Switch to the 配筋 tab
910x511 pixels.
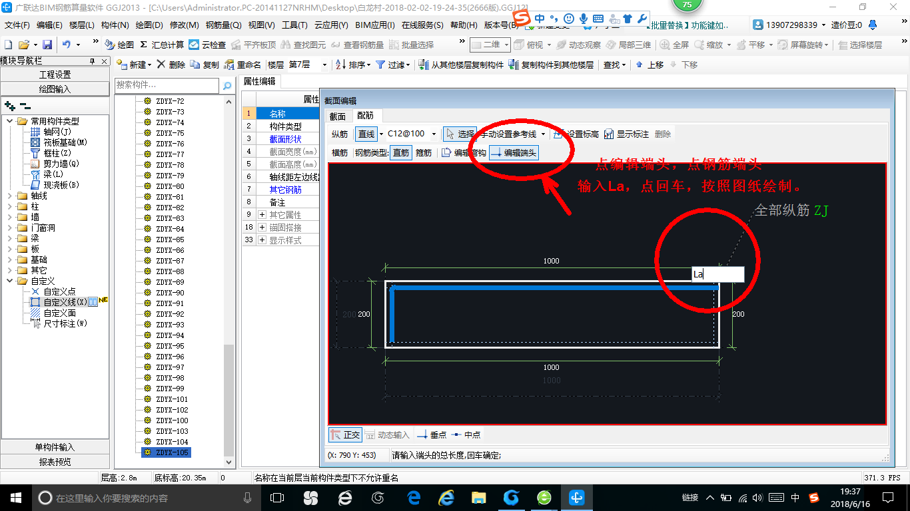366,116
